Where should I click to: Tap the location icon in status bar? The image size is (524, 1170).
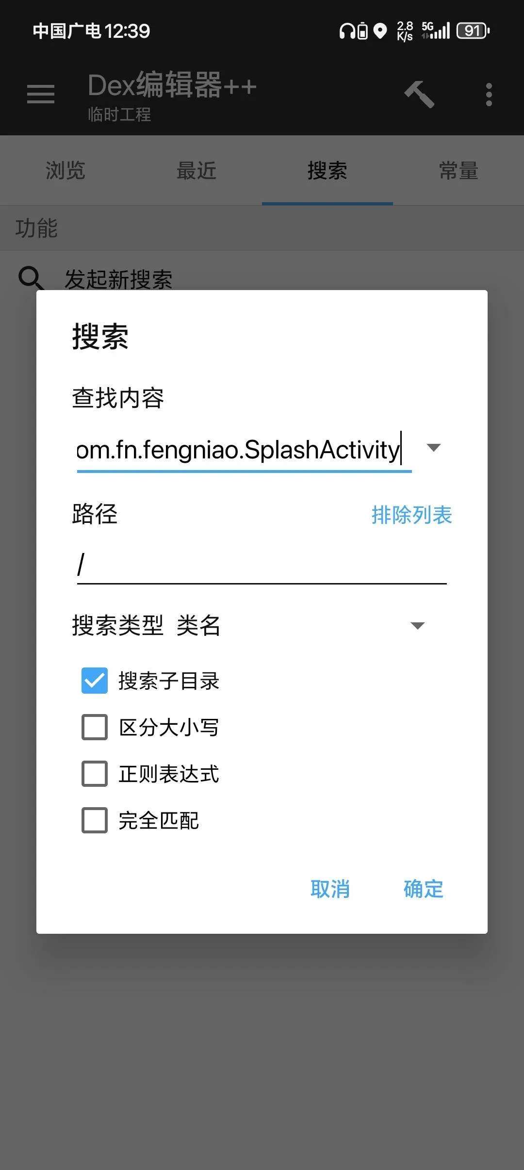click(381, 31)
